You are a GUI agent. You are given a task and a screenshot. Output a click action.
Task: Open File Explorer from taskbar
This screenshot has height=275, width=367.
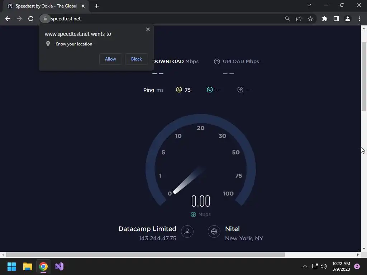[x=27, y=266]
